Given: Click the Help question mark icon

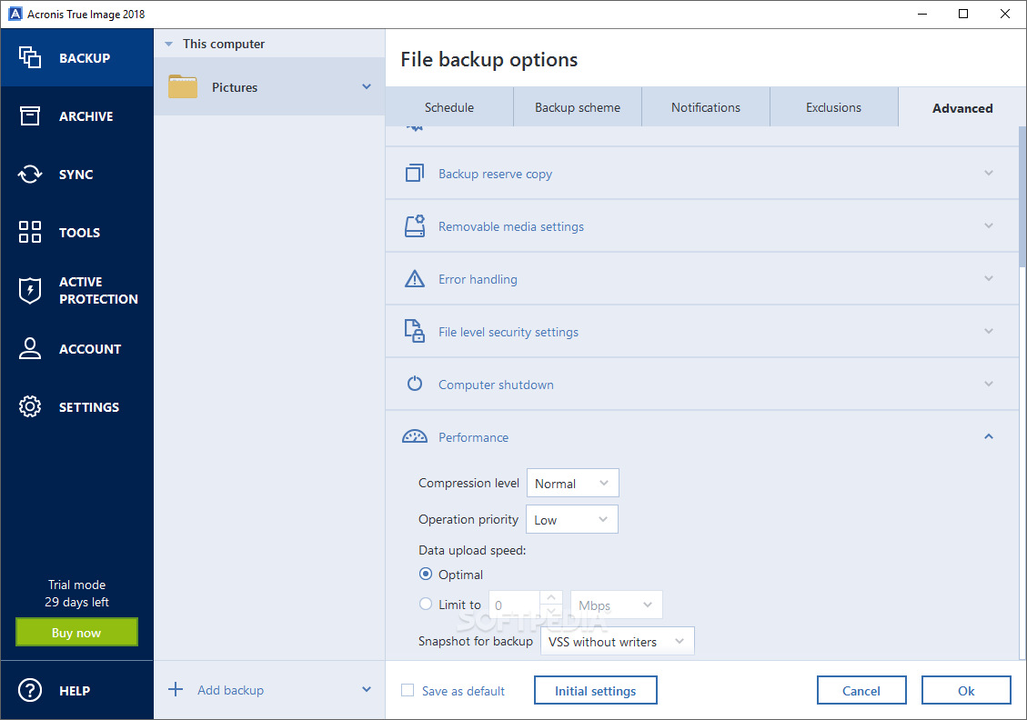Looking at the screenshot, I should click(30, 690).
